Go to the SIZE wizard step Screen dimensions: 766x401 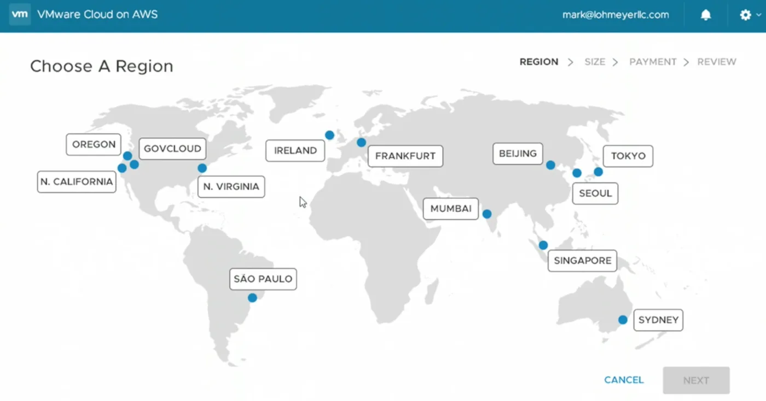pyautogui.click(x=595, y=62)
